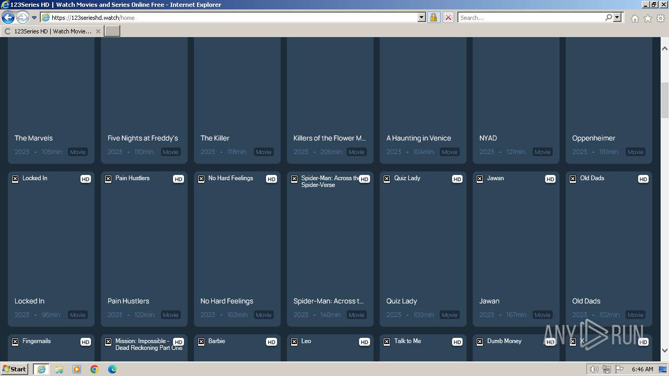Open Five Nights at Freddy's title

143,138
